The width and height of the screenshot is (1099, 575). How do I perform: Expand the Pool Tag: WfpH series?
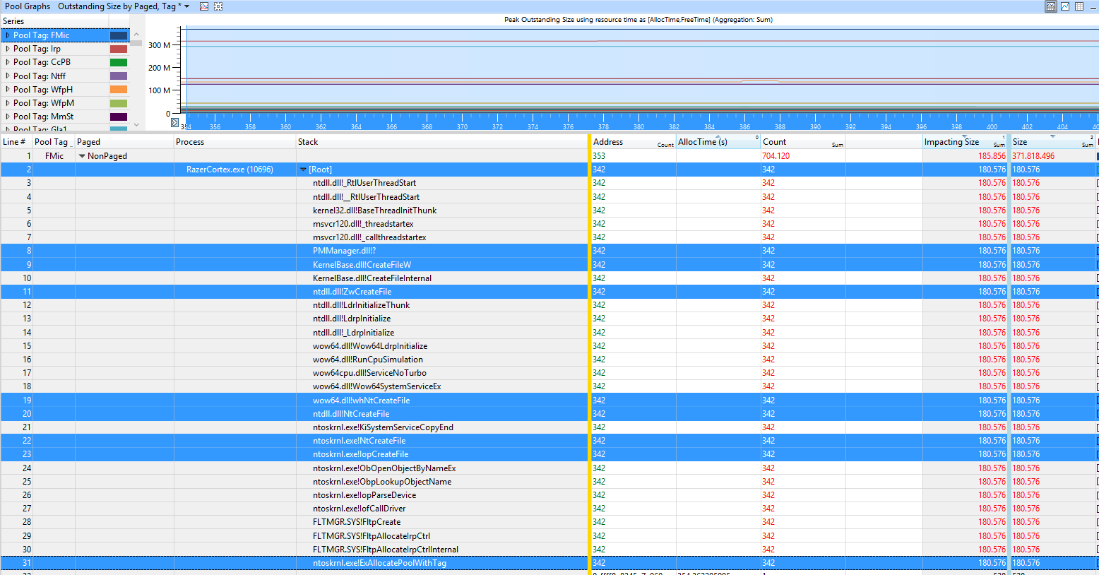[8, 90]
